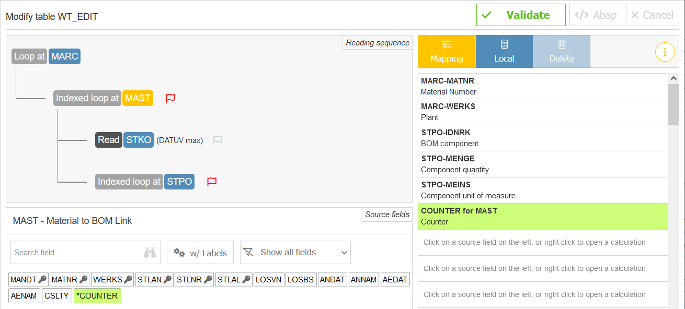Image resolution: width=685 pixels, height=309 pixels.
Task: Click the binoculars search icon
Action: [150, 253]
